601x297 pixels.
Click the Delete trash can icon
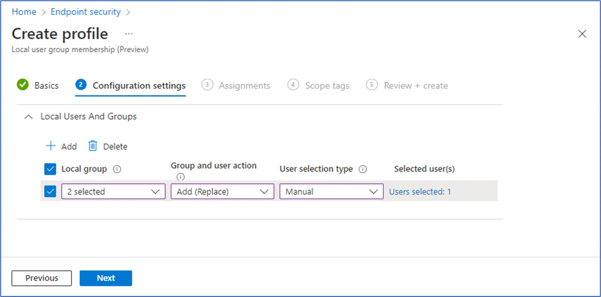[x=93, y=146]
